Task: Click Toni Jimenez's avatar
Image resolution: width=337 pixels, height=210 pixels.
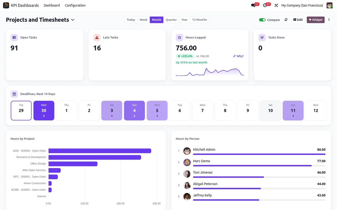Action: [x=187, y=174]
